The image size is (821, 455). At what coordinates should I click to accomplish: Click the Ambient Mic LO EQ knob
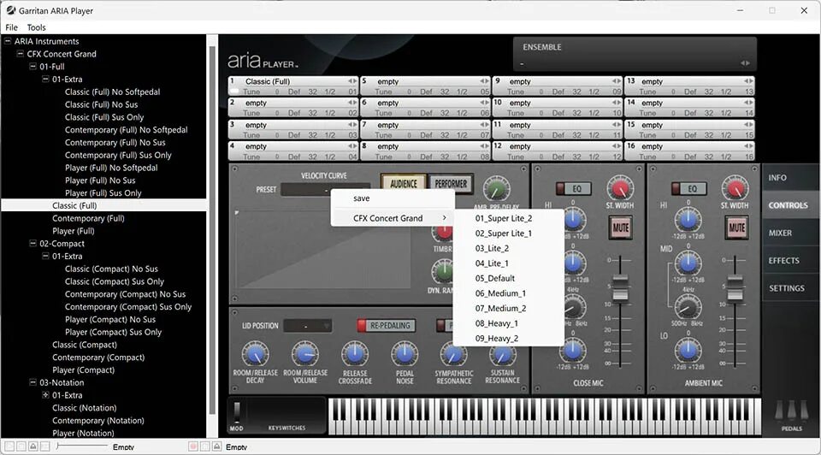coord(688,351)
